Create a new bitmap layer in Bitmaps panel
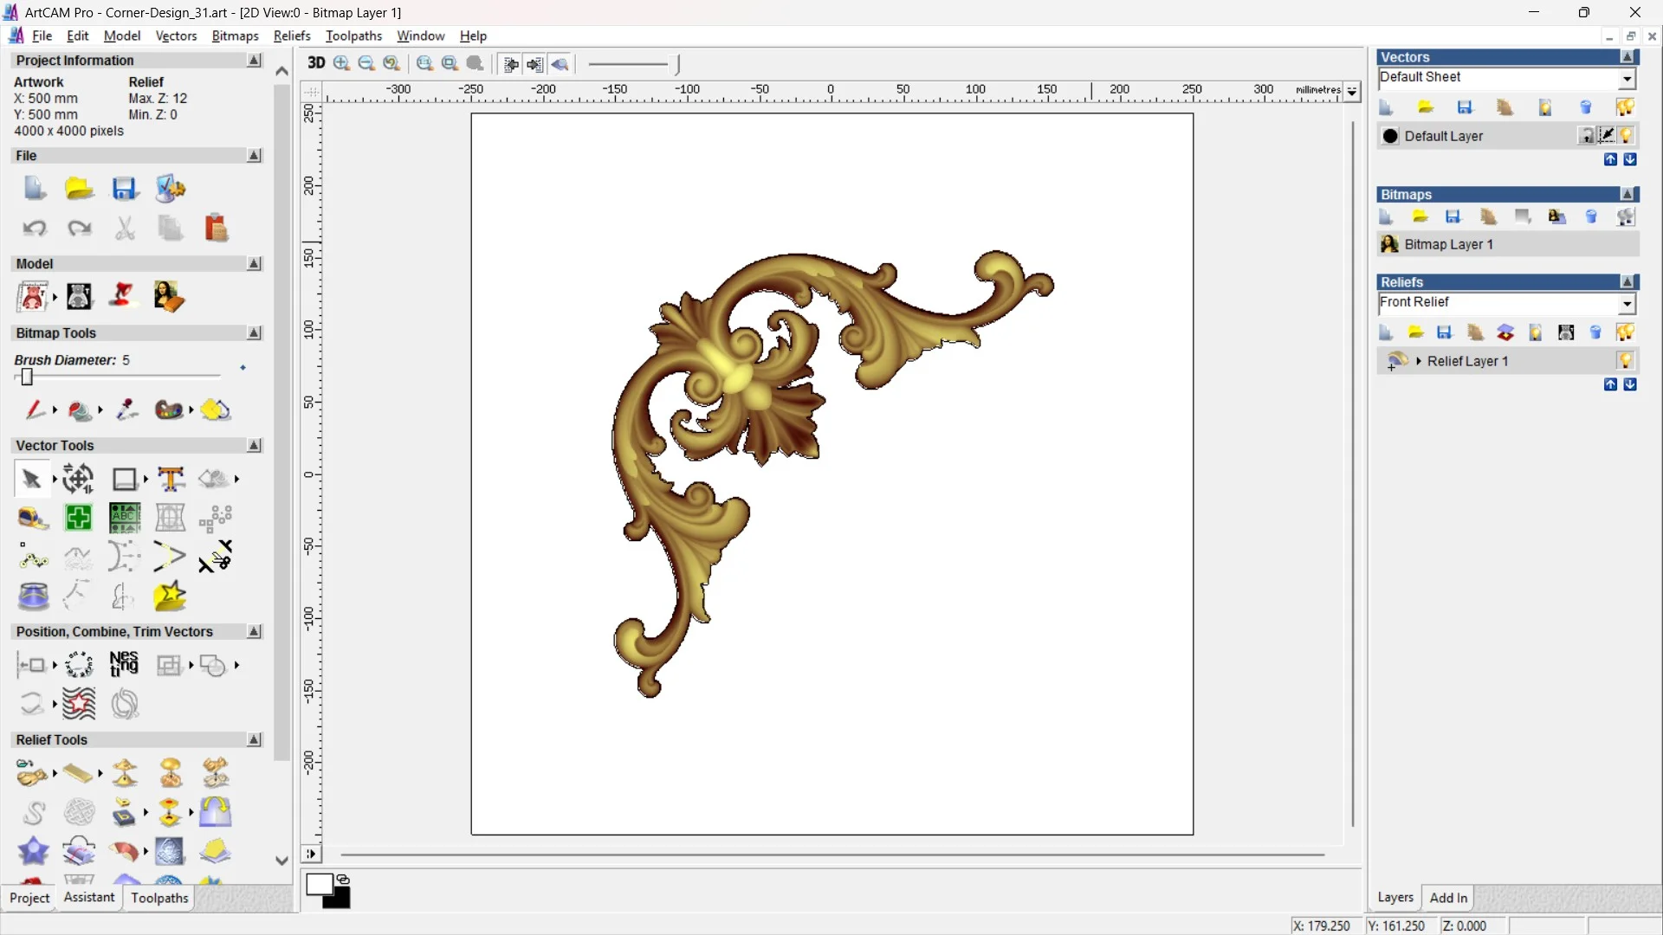The height and width of the screenshot is (935, 1663). point(1388,217)
